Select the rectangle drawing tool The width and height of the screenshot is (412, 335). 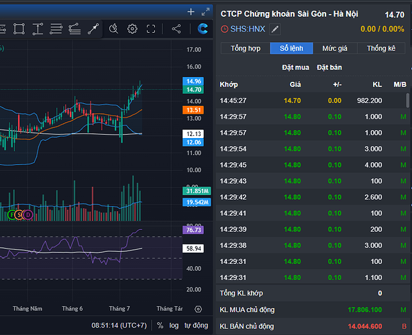point(19,29)
